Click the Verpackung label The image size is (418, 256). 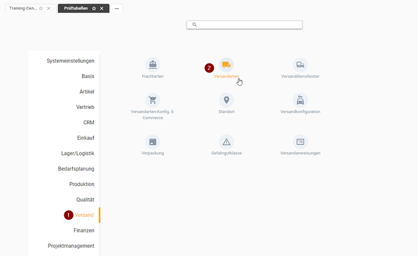pyautogui.click(x=153, y=153)
